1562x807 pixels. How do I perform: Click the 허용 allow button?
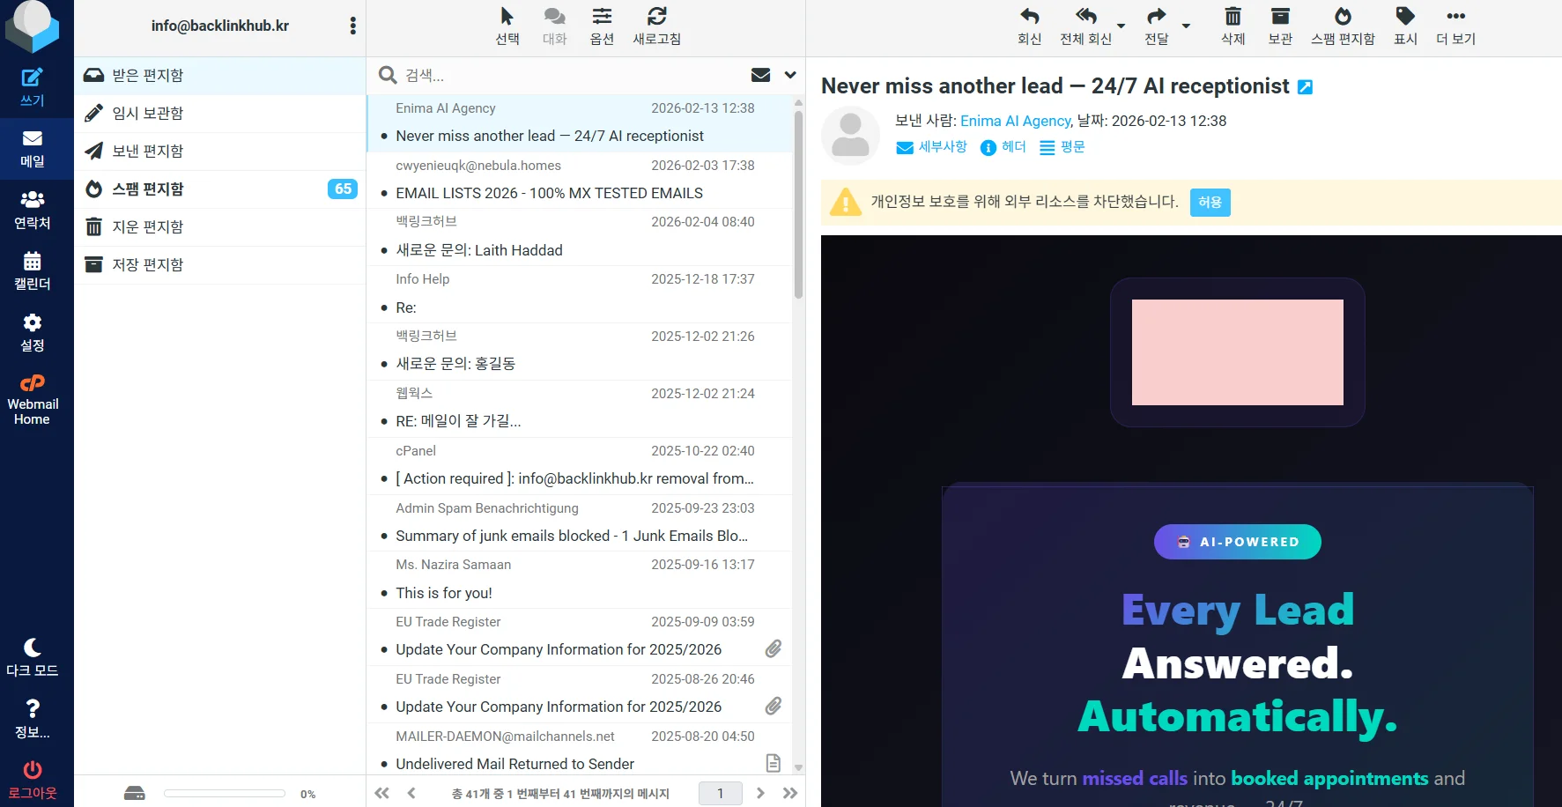[x=1210, y=203]
